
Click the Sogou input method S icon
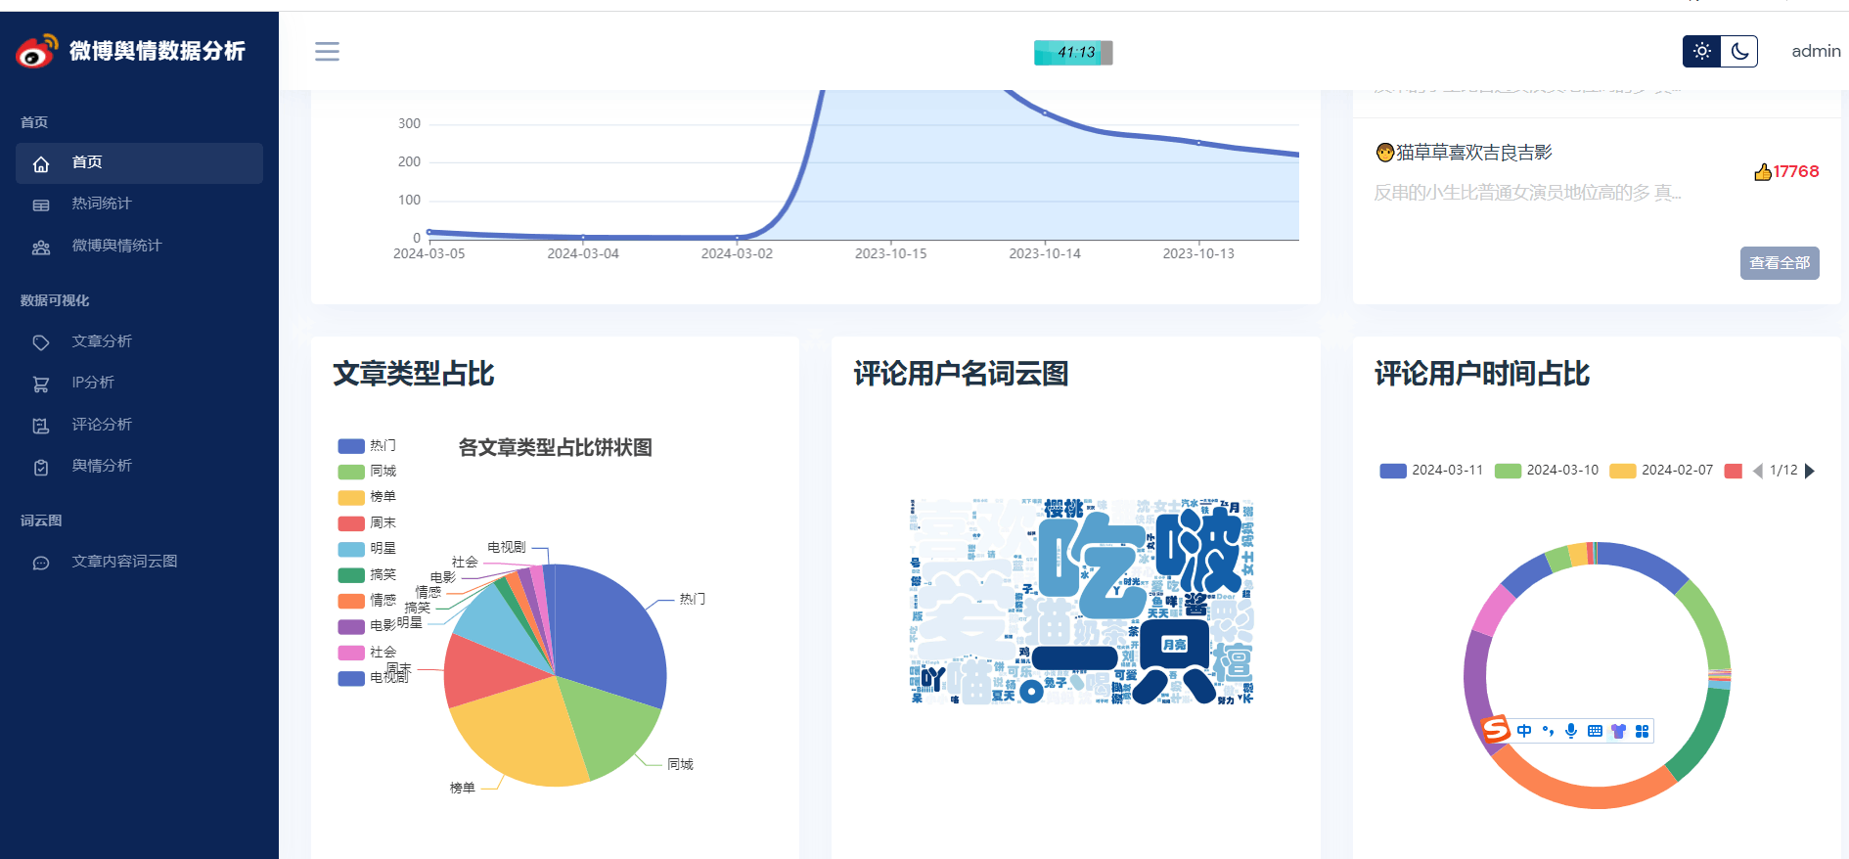[x=1495, y=729]
